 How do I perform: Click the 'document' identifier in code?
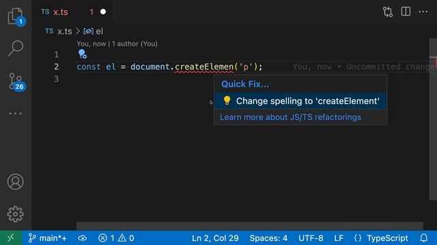point(150,67)
